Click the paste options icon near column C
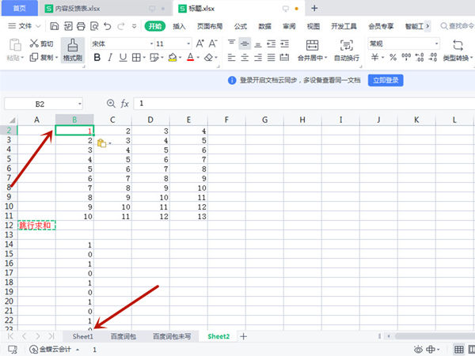475x356 pixels. pyautogui.click(x=102, y=142)
